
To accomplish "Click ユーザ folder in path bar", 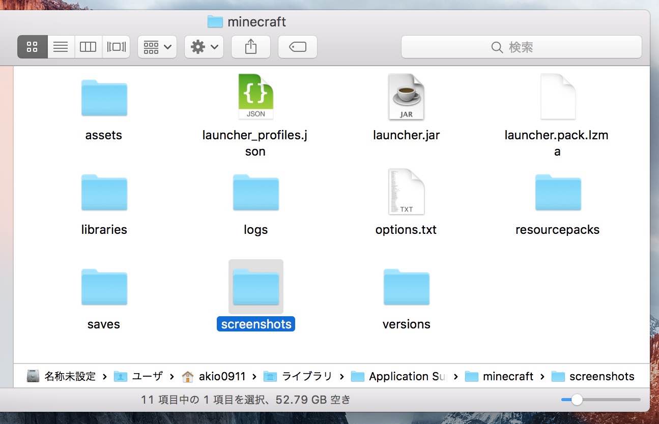I will pyautogui.click(x=138, y=376).
